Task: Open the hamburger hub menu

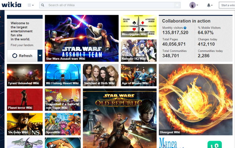Action: click(x=30, y=5)
